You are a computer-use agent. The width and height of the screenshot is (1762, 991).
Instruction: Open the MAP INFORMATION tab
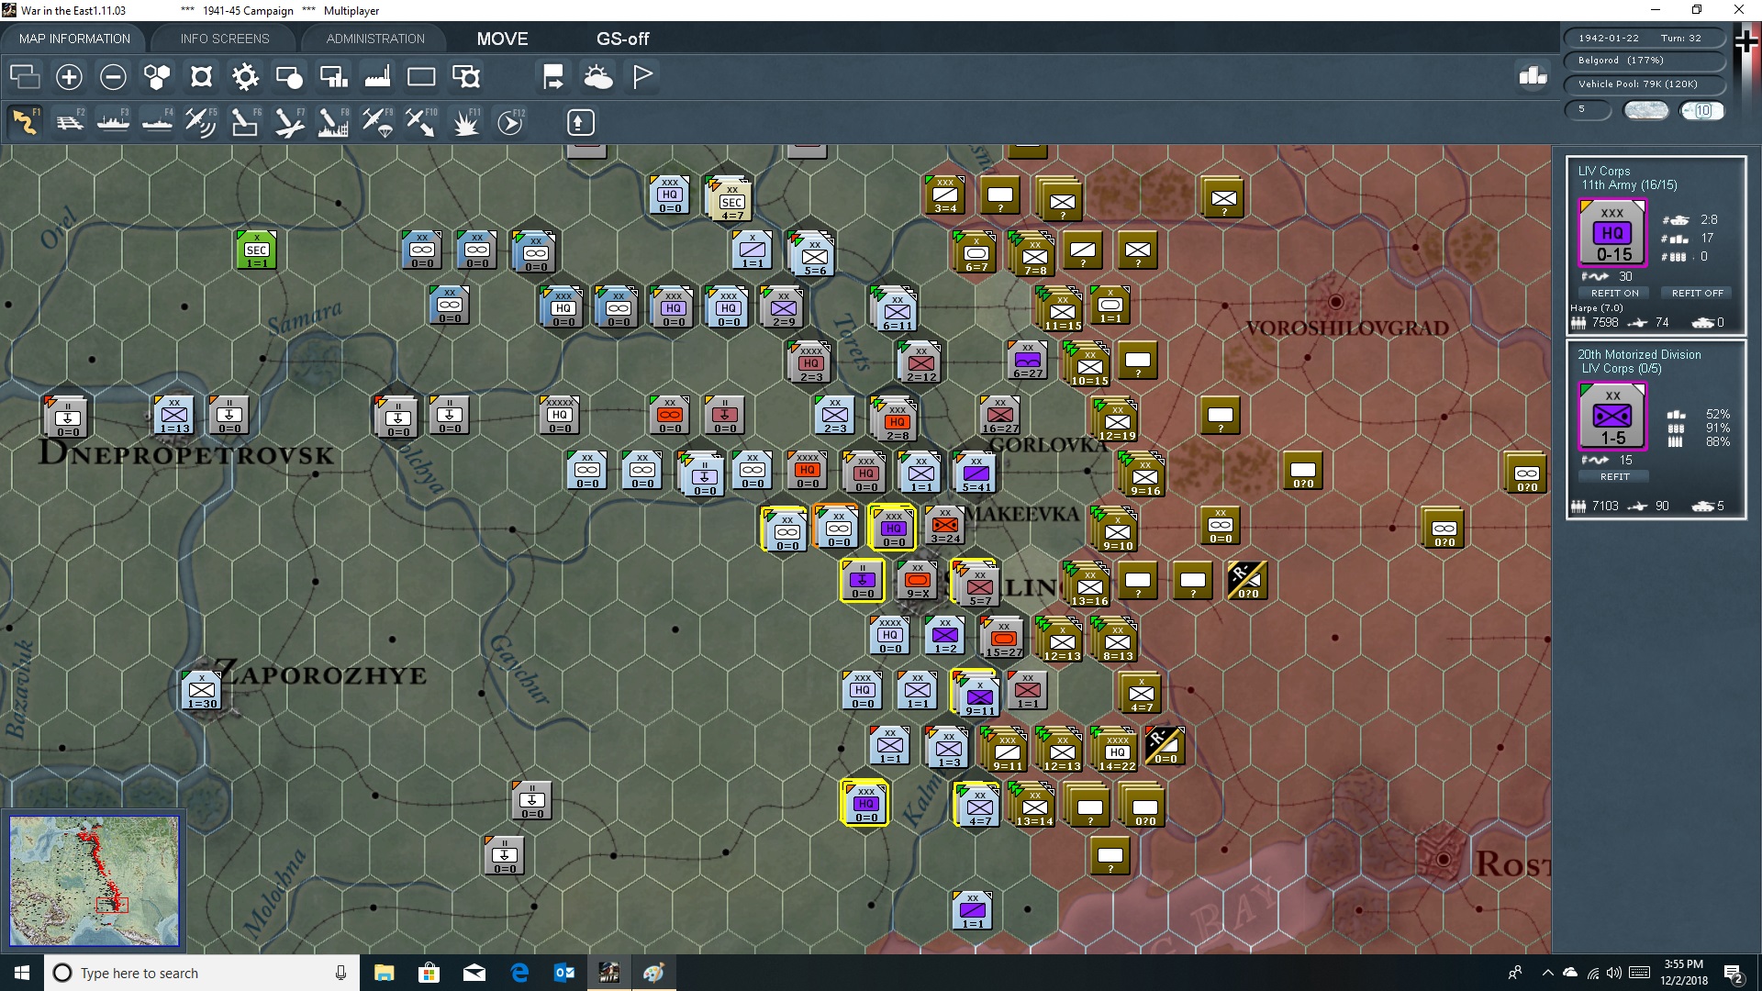click(x=74, y=39)
